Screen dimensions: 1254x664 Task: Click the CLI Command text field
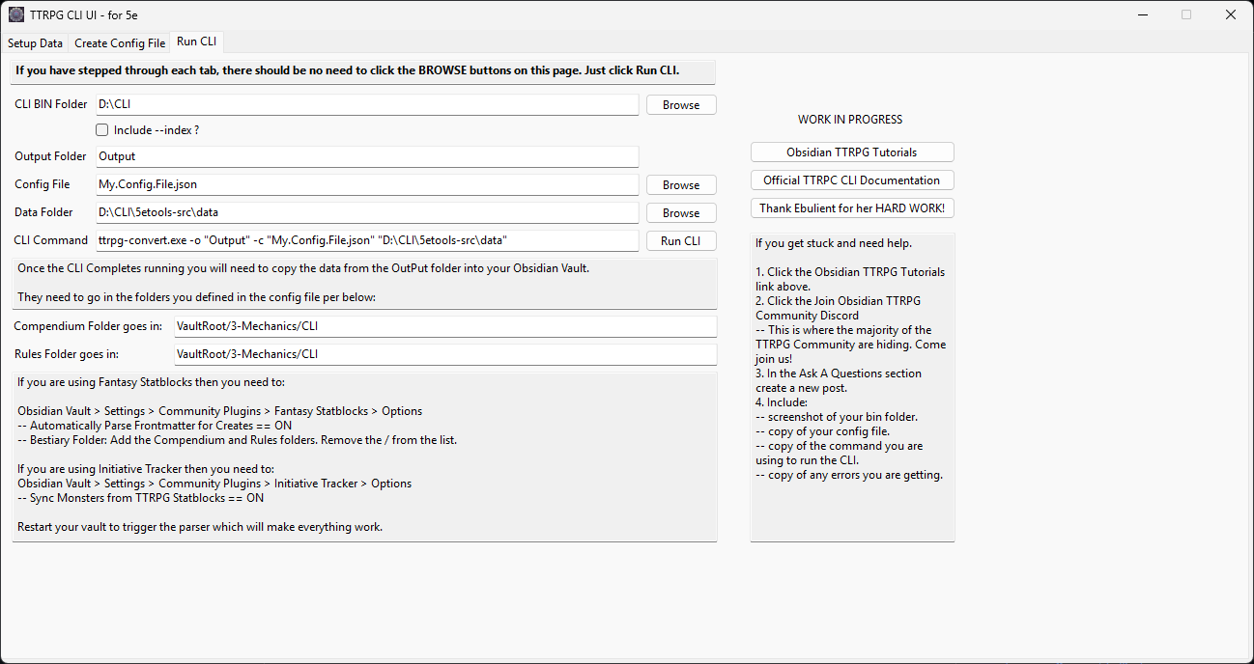(367, 240)
